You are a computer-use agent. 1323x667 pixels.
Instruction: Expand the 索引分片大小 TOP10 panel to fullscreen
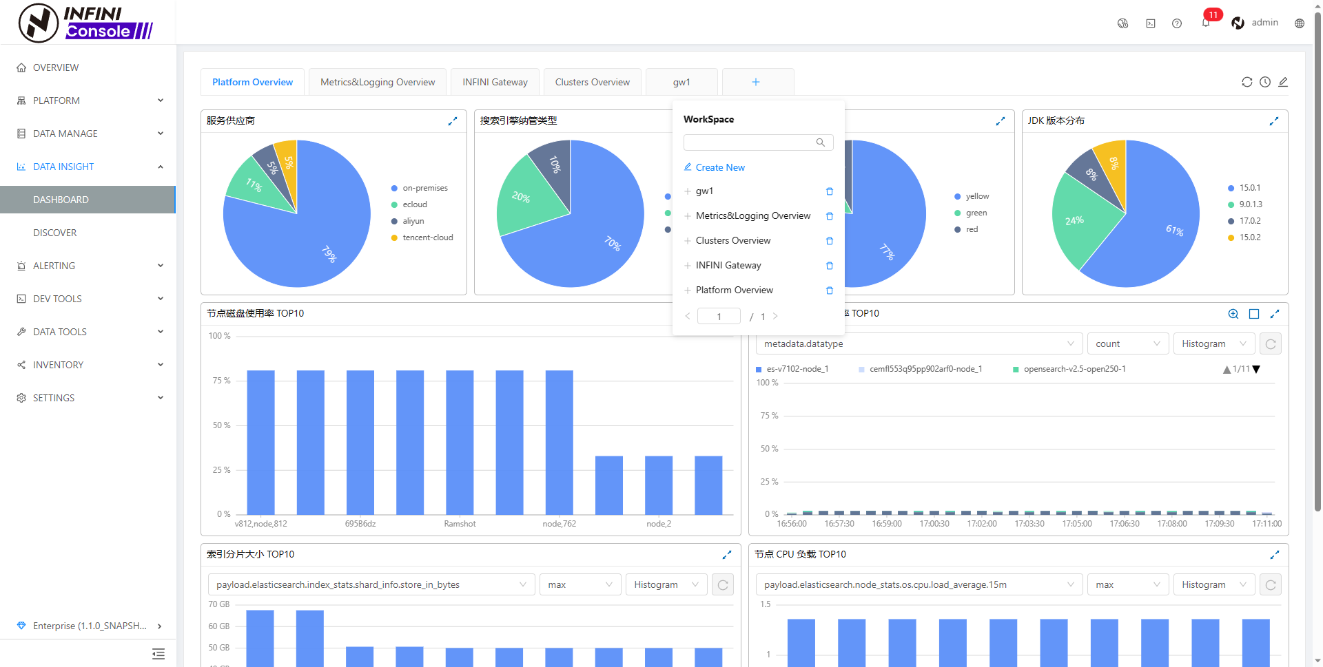point(727,555)
